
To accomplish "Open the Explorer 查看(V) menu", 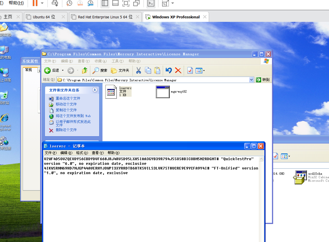I will 84,61.
